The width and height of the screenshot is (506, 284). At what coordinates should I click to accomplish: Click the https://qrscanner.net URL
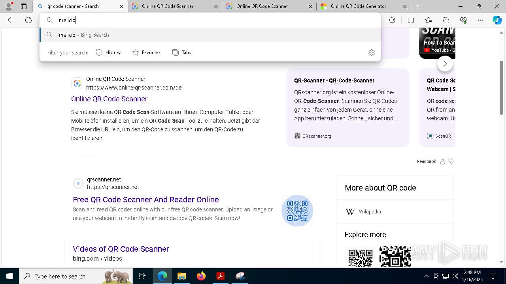click(113, 187)
